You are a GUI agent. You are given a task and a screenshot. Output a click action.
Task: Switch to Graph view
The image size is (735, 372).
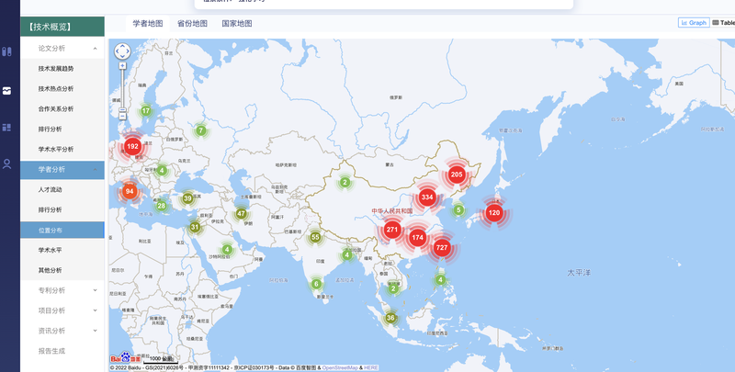point(694,22)
